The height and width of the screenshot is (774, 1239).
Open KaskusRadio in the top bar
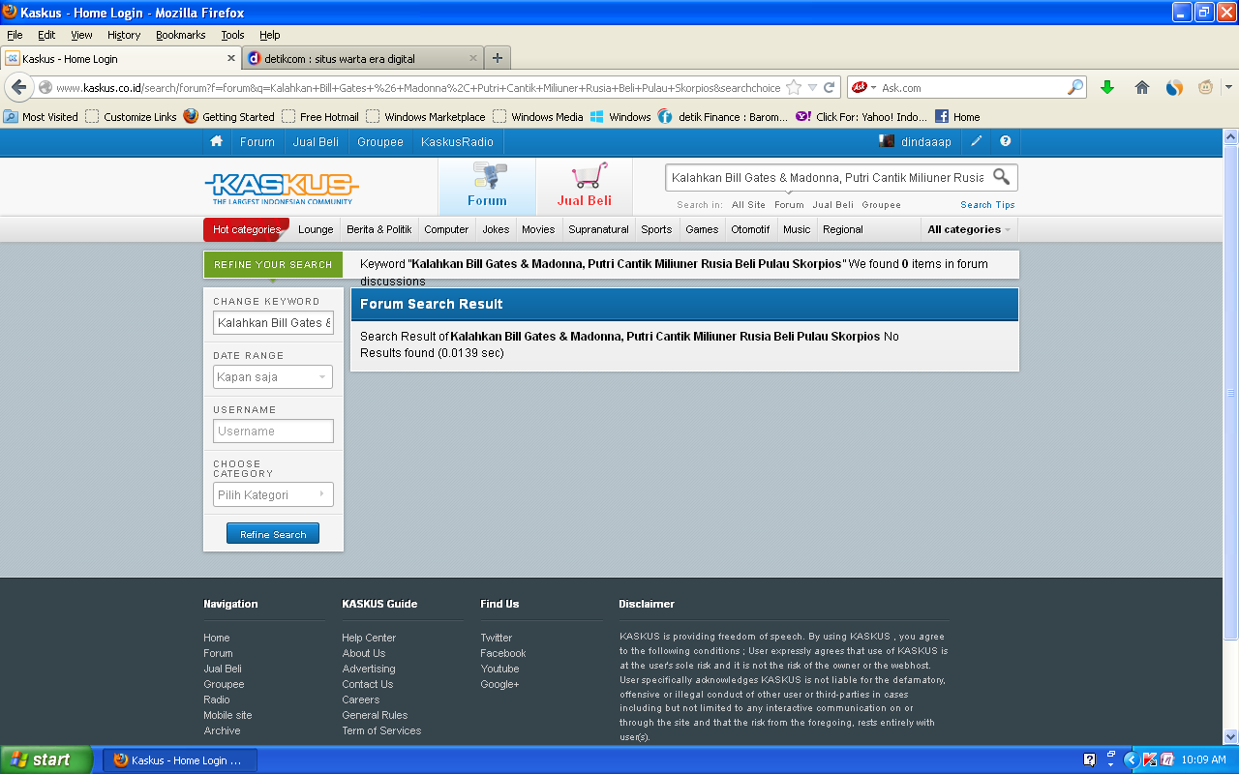point(457,141)
